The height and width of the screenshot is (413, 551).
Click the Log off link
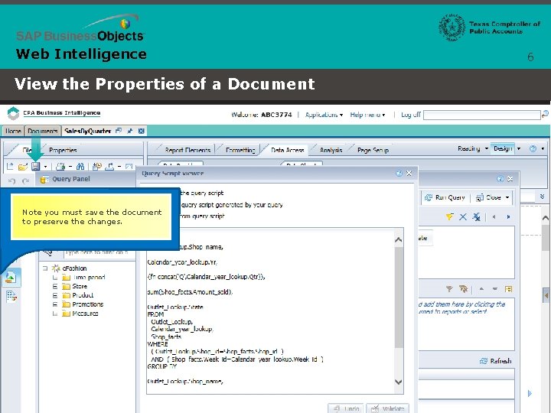pyautogui.click(x=410, y=115)
